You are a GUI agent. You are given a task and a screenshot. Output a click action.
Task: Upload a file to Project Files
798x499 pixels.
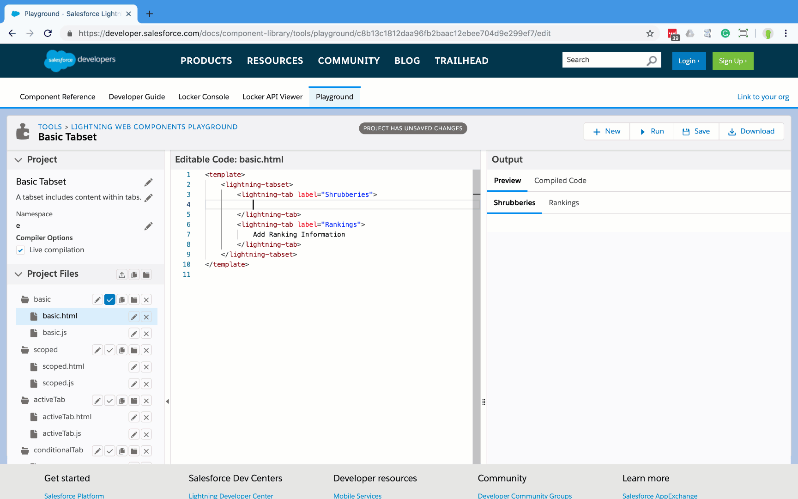click(x=122, y=275)
